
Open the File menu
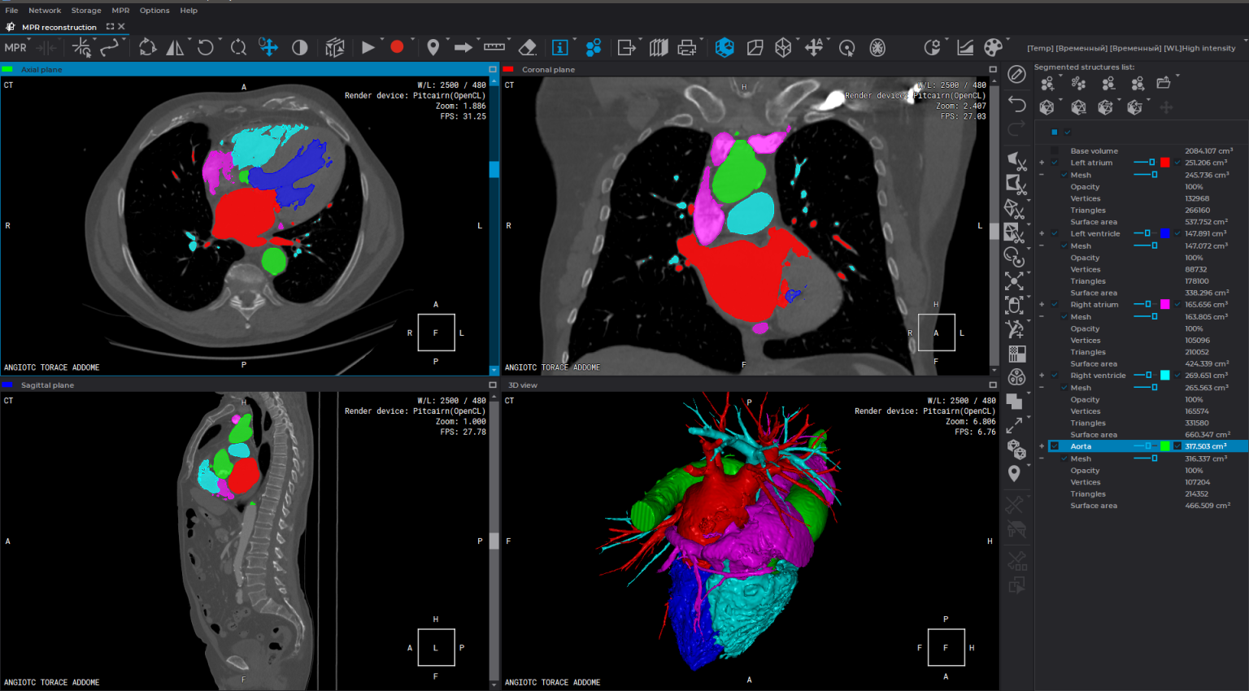11,11
